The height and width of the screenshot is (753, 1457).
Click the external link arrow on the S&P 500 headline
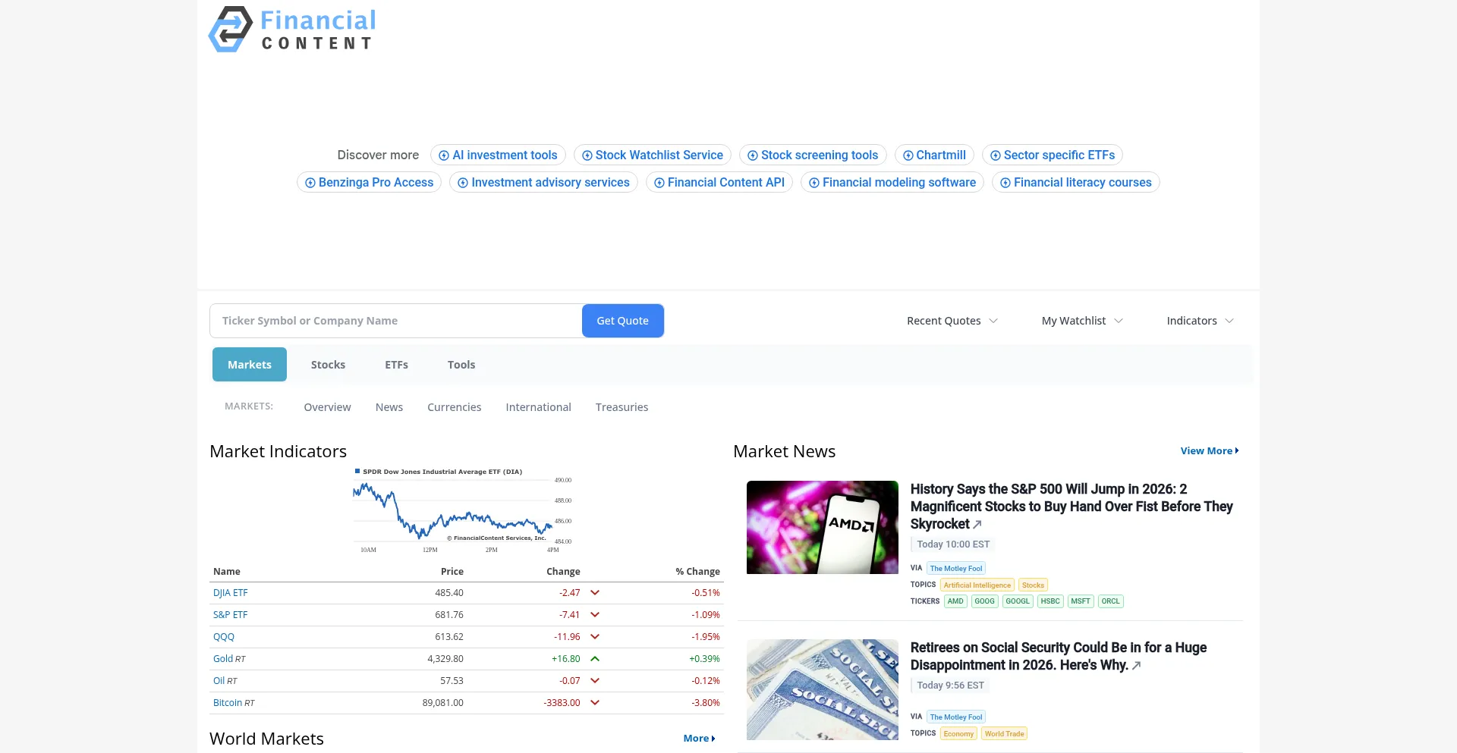point(977,524)
